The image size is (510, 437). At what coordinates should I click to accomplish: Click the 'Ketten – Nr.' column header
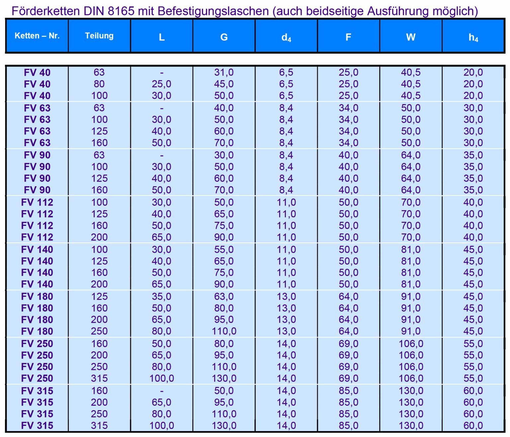pos(37,36)
